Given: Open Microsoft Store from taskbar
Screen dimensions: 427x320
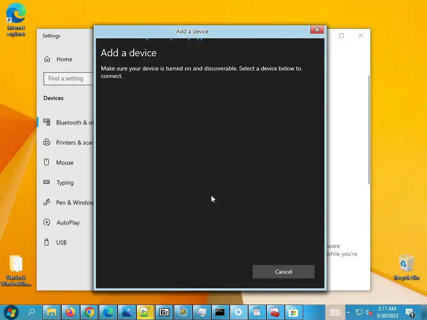Looking at the screenshot, I should tap(293, 312).
